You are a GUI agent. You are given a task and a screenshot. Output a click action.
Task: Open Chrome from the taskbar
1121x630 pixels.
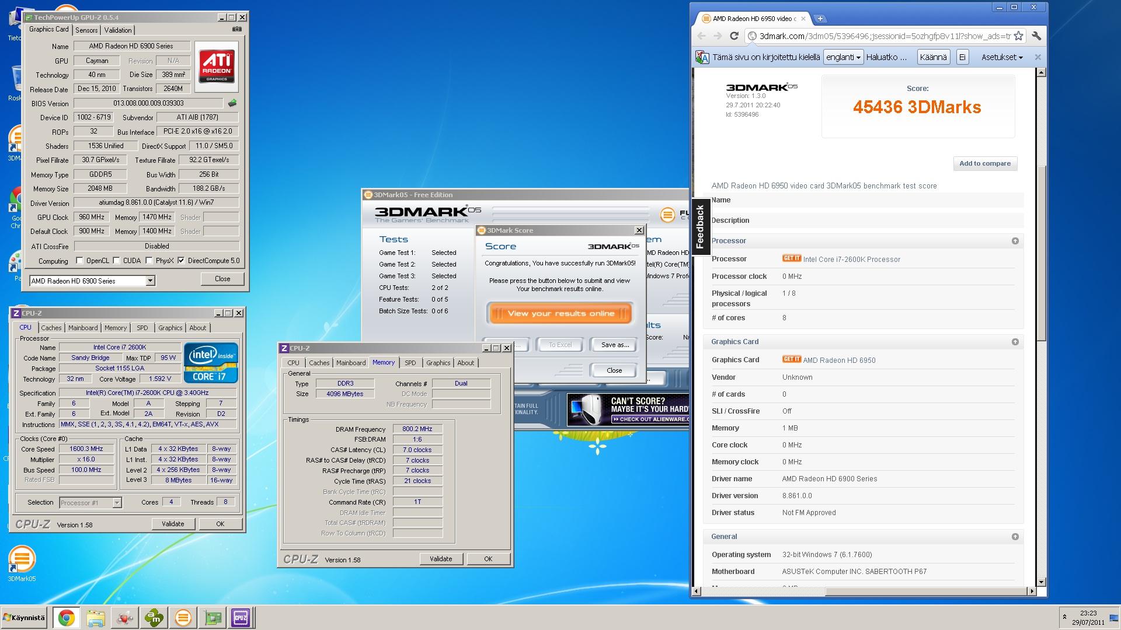click(x=67, y=618)
